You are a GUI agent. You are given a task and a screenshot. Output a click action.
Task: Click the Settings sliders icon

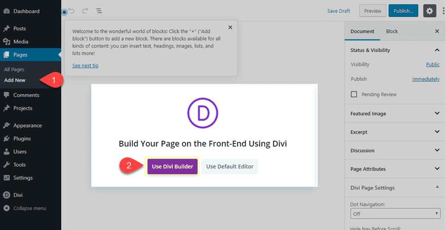pyautogui.click(x=7, y=178)
